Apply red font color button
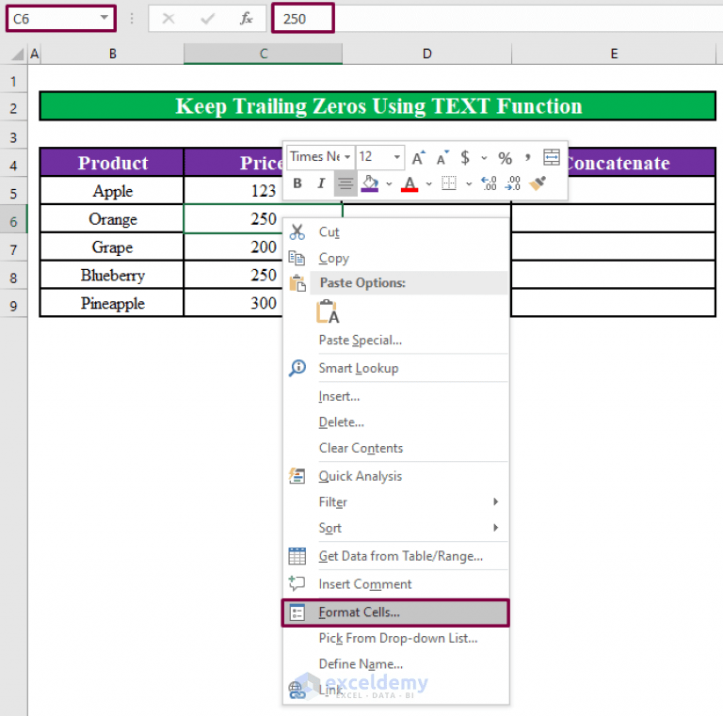Image resolution: width=723 pixels, height=716 pixels. (410, 183)
